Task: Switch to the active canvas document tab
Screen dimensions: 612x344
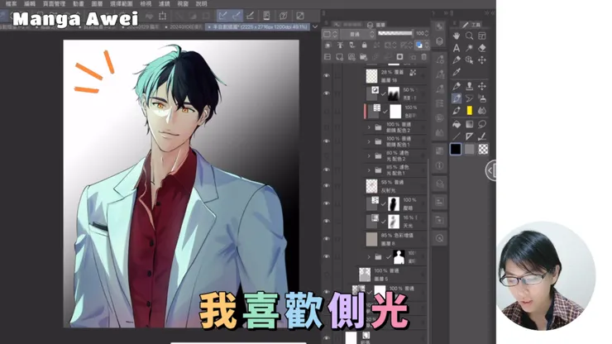Action: tap(257, 27)
